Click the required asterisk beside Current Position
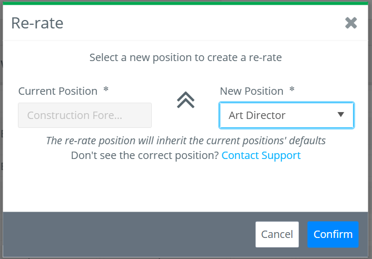 tap(106, 90)
